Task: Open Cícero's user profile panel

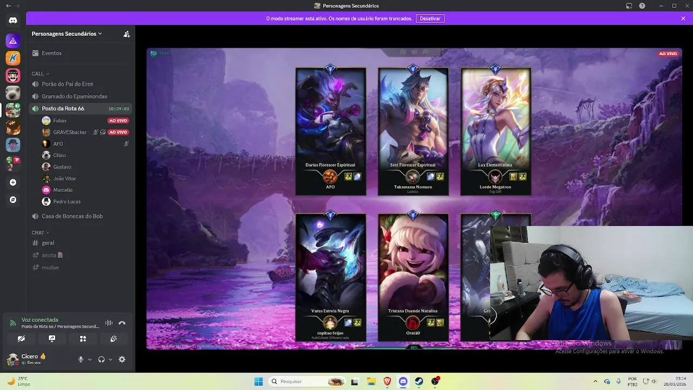Action: tap(35, 359)
